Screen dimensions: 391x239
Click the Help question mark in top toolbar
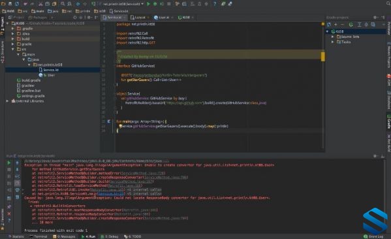coord(215,4)
